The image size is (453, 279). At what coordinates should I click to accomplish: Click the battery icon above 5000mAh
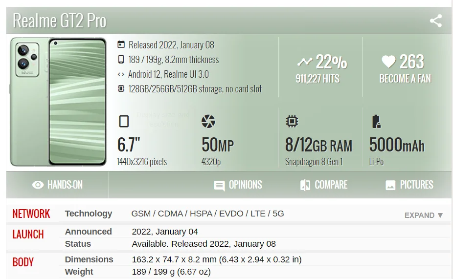coord(376,122)
